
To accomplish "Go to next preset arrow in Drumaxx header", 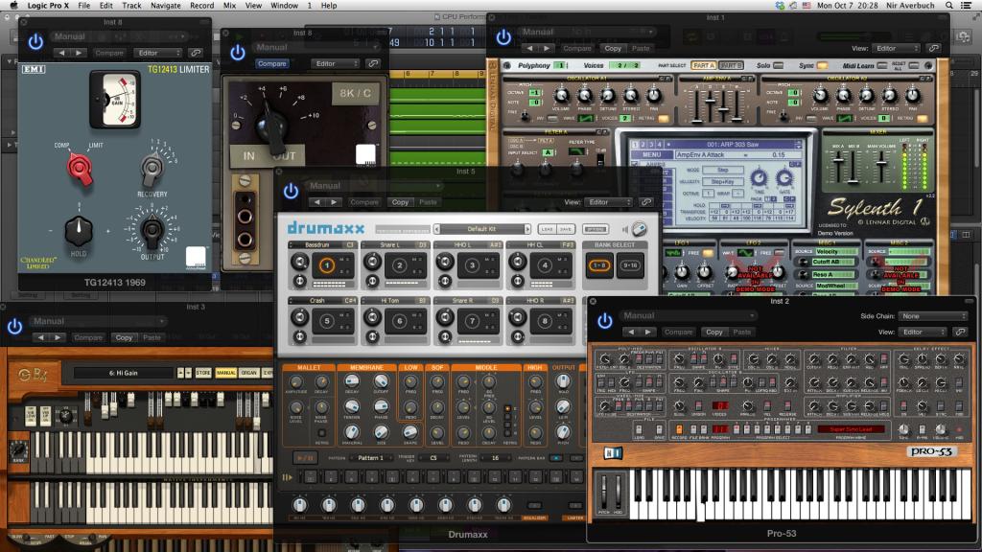I will [334, 202].
